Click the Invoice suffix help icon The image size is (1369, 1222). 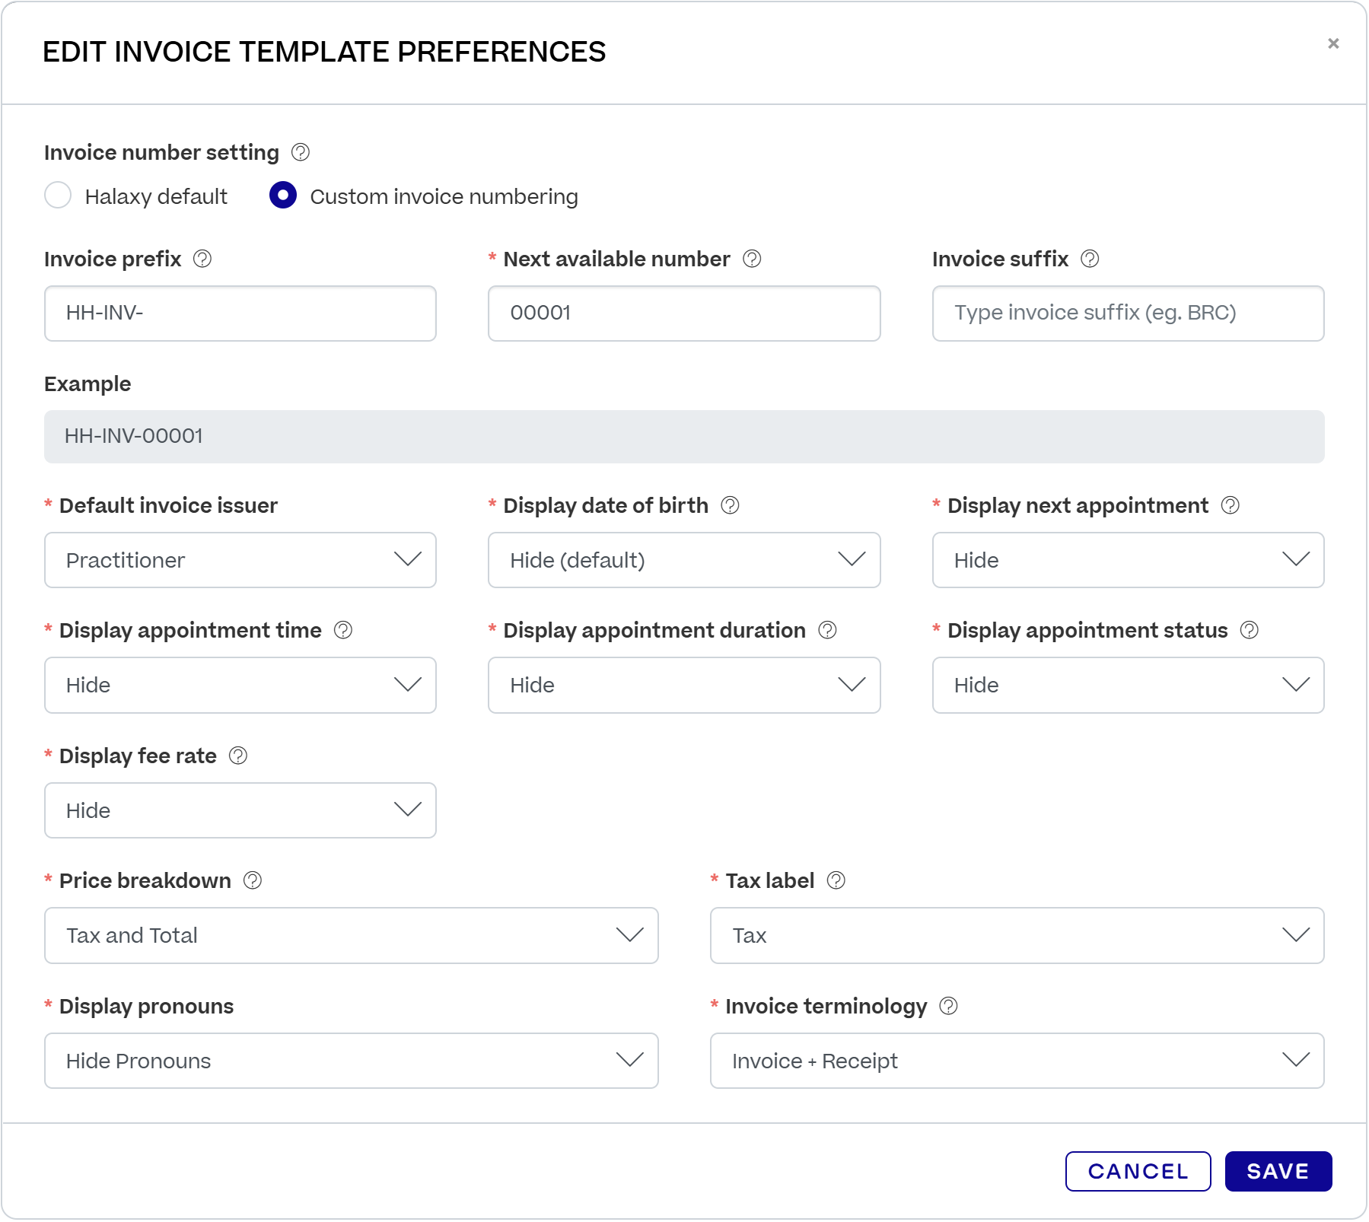pyautogui.click(x=1088, y=259)
